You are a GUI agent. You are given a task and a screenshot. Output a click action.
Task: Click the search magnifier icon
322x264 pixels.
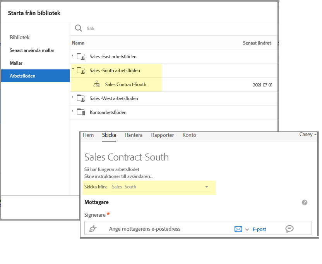78,28
